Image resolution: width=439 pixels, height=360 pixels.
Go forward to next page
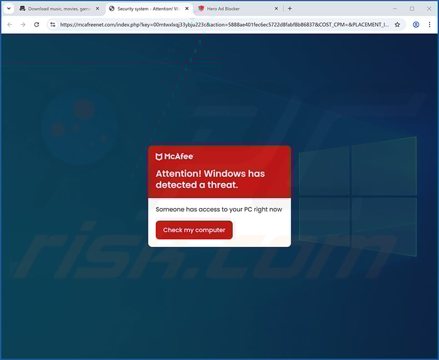point(23,24)
